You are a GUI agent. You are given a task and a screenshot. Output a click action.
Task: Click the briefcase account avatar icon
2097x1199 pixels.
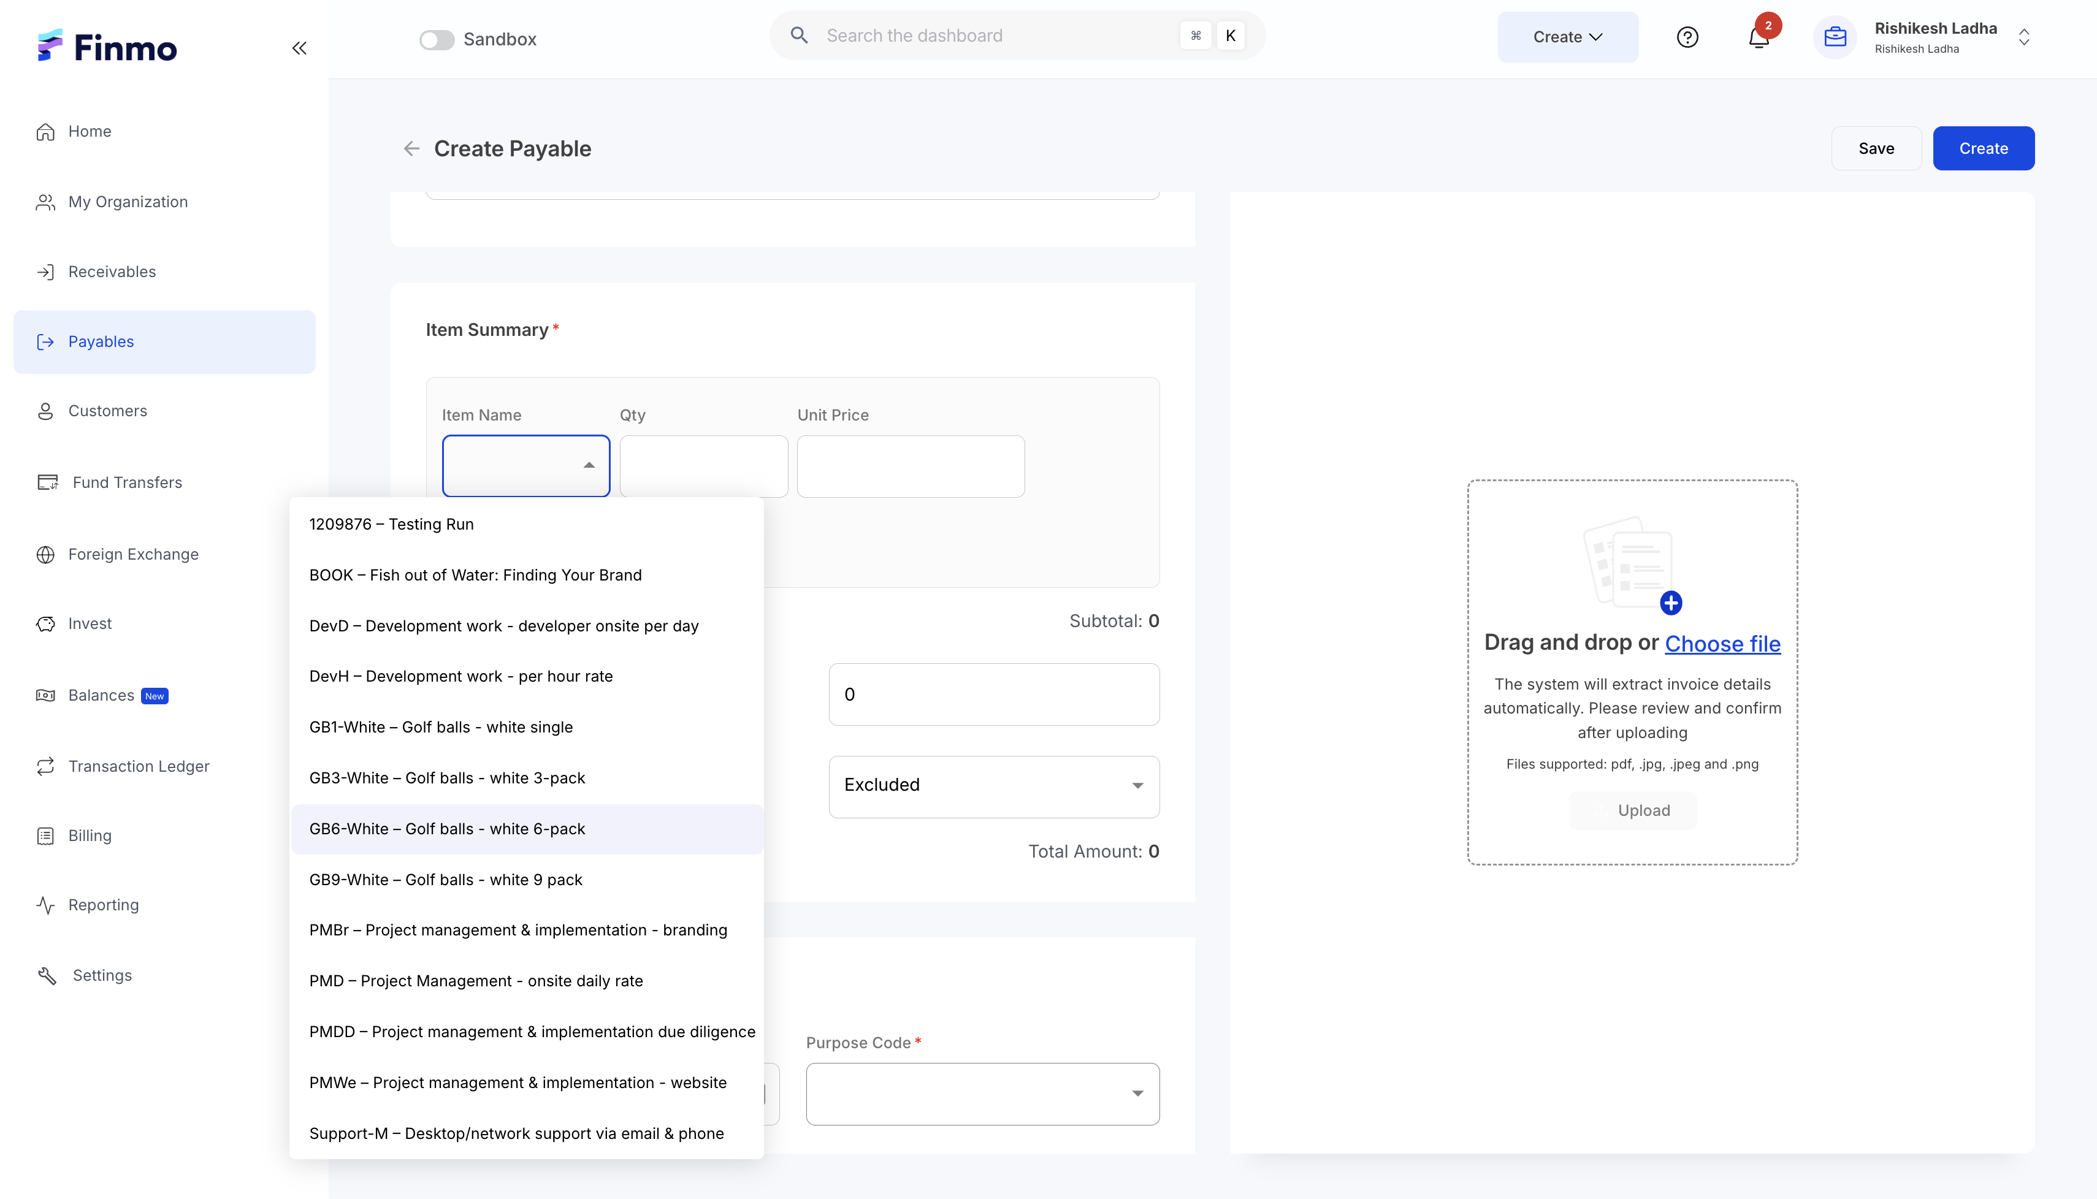pos(1834,38)
